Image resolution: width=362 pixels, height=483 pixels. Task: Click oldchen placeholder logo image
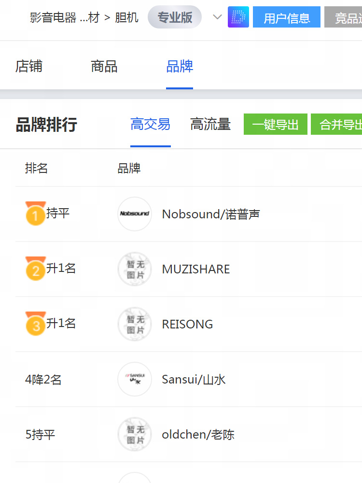tap(135, 434)
